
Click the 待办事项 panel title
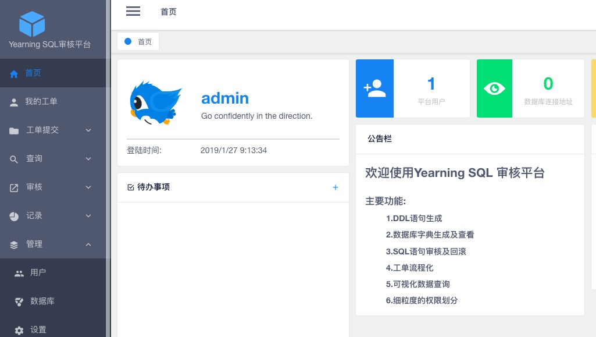tap(154, 187)
